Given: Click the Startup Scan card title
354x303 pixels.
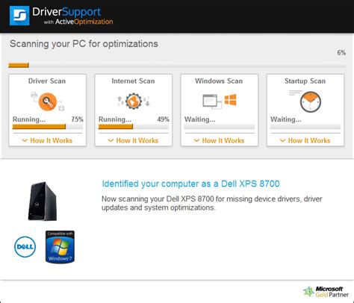Looking at the screenshot, I should [305, 81].
